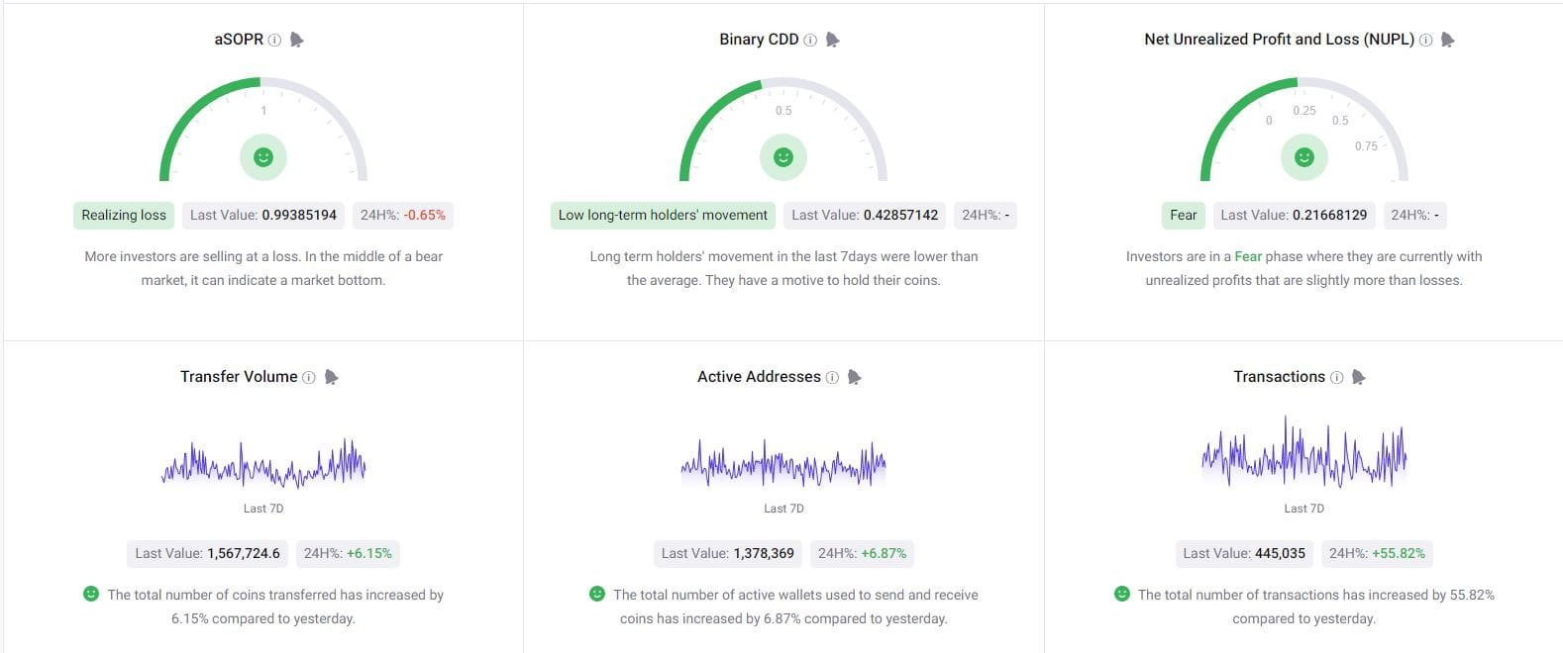Open Transactions metric information
Viewport: 1563px width, 653px height.
click(1338, 377)
